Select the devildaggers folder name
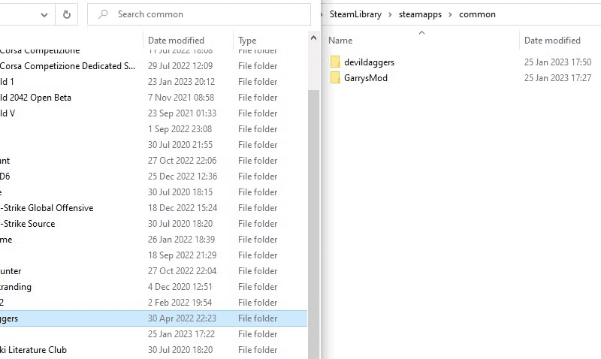Screen dimensions: 601x359 coord(369,62)
